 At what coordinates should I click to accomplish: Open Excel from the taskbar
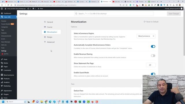80,102
